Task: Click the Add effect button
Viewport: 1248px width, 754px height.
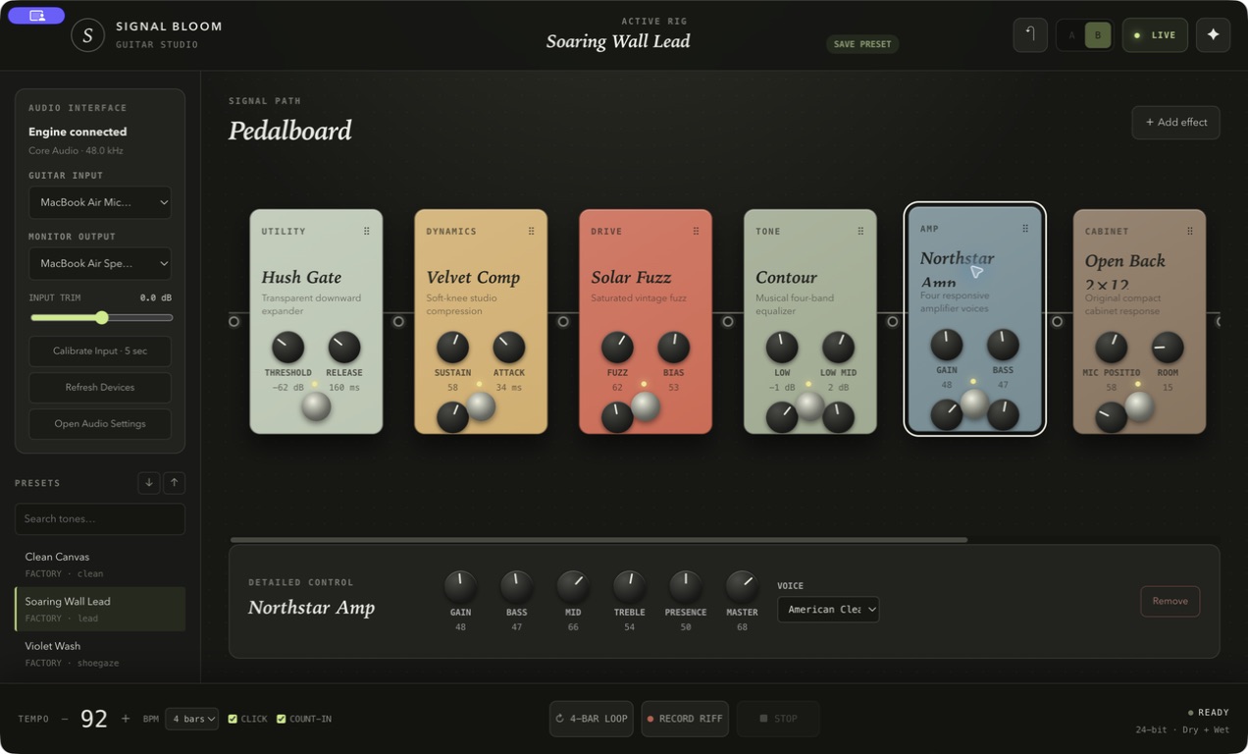Action: (1175, 122)
